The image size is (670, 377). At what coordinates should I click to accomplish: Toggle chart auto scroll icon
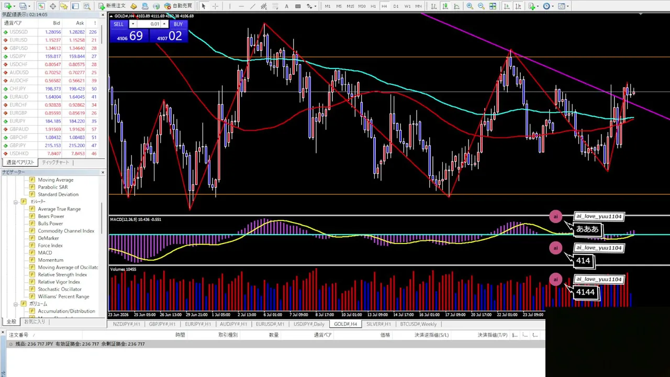(507, 6)
